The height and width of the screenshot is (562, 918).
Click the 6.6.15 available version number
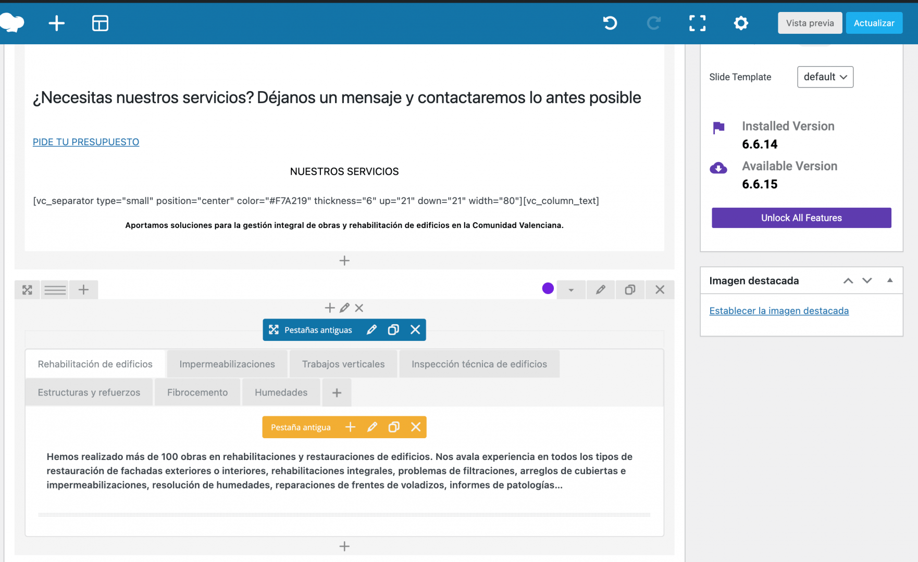[760, 184]
